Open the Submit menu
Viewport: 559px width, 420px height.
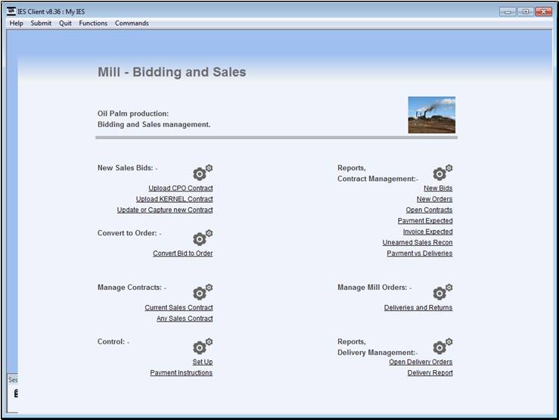click(41, 23)
